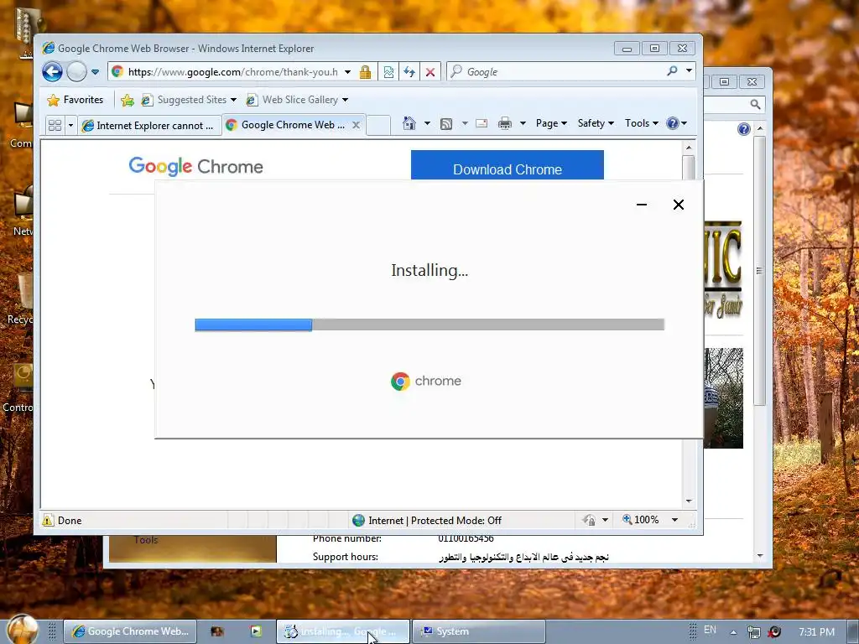Open the Safety menu
859x644 pixels.
pyautogui.click(x=596, y=123)
